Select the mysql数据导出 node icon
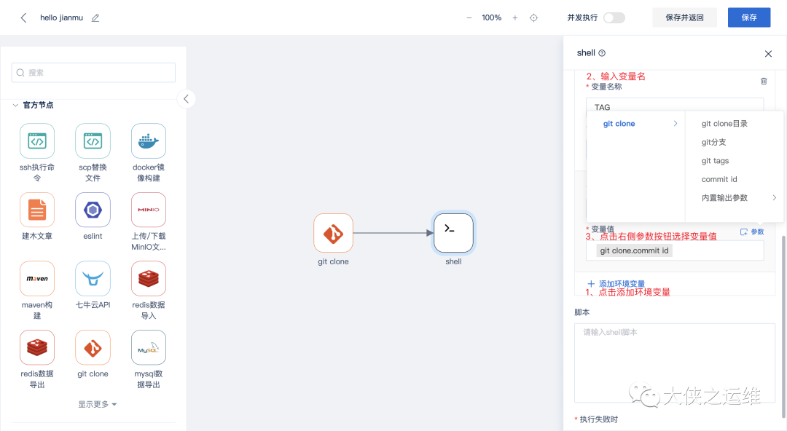 point(149,348)
